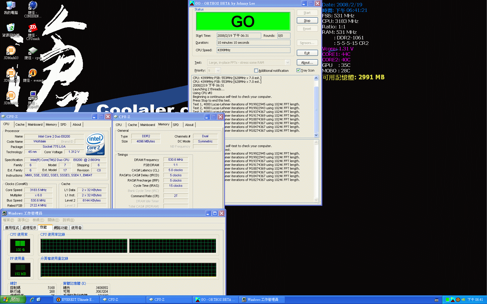Launch the 3DMark05 desktop shortcut
The image size is (487, 304).
[x=11, y=75]
